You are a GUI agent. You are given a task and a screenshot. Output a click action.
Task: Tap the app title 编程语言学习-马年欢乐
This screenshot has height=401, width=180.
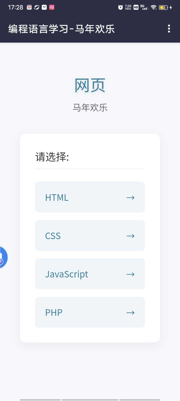coord(61,29)
